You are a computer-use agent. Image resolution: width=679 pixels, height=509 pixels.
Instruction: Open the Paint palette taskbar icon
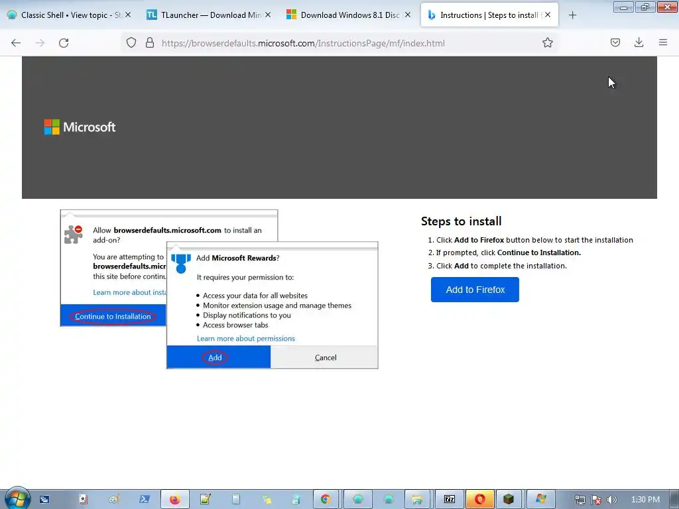(x=114, y=500)
